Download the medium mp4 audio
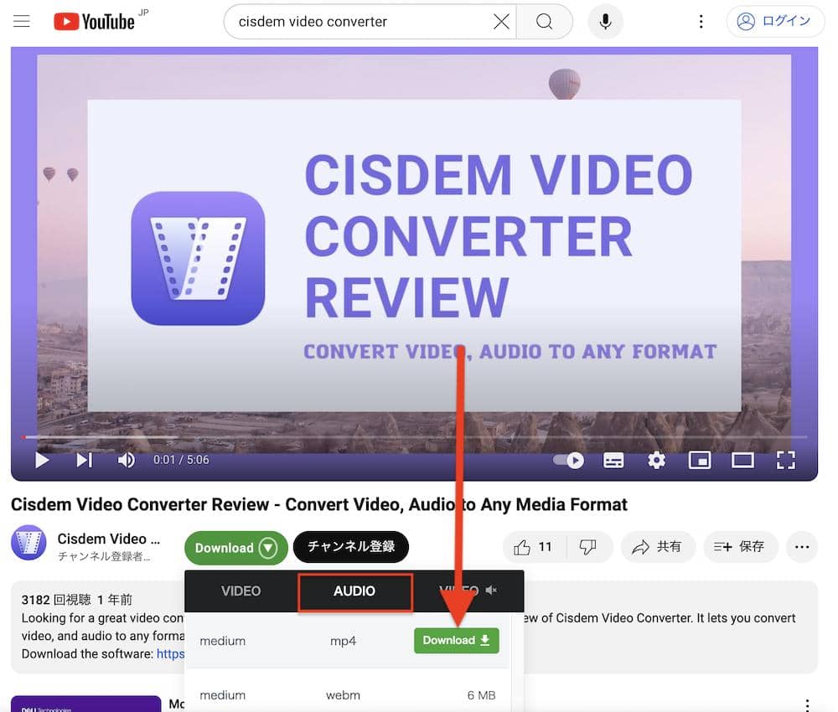Image resolution: width=838 pixels, height=712 pixels. pos(457,641)
